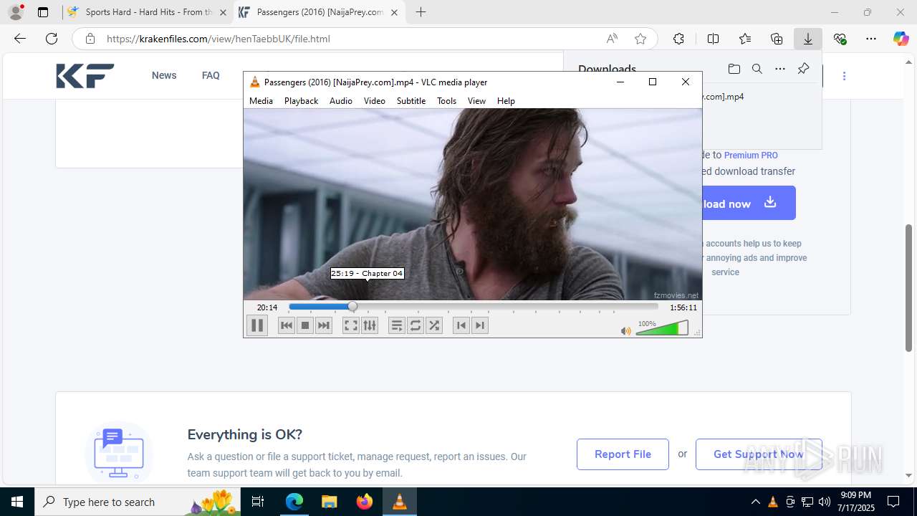Refresh the krakenfiles page
The height and width of the screenshot is (516, 917).
click(52, 39)
